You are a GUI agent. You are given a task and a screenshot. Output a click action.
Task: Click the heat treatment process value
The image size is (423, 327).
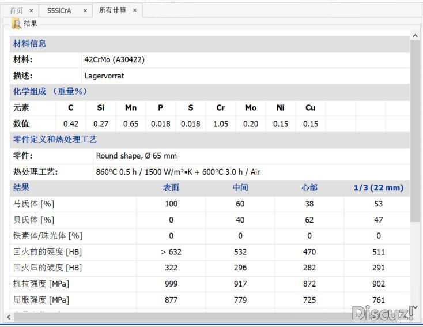[x=177, y=172]
